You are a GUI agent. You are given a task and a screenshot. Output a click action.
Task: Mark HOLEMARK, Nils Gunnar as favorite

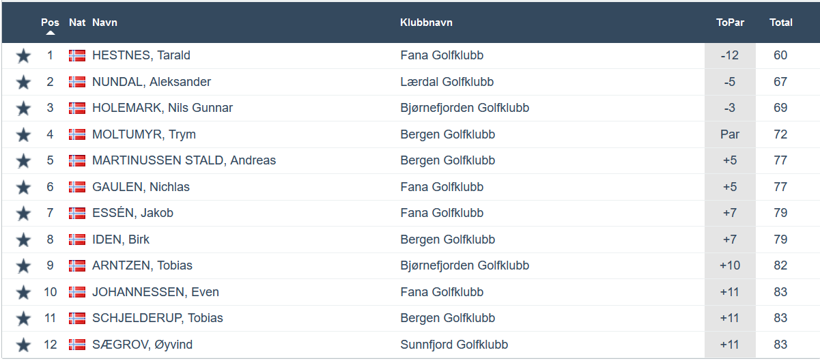tap(24, 109)
